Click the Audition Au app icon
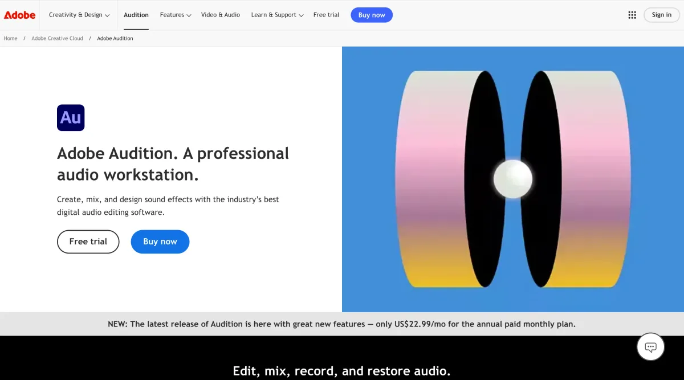 point(71,118)
